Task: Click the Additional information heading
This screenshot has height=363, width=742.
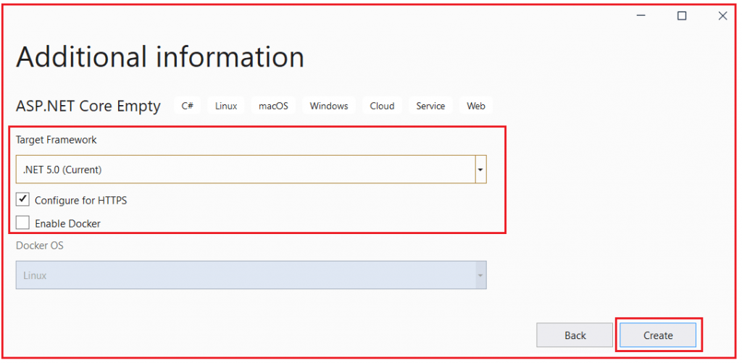Action: click(160, 57)
